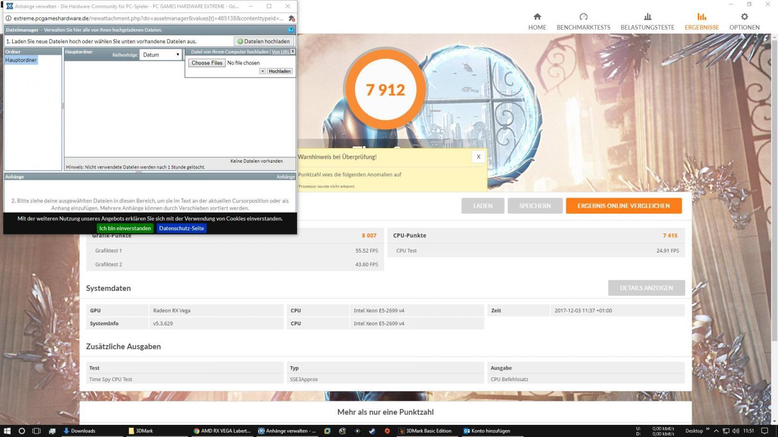The height and width of the screenshot is (437, 778).
Task: Click the taskbar clock 11:51
Action: pyautogui.click(x=748, y=431)
